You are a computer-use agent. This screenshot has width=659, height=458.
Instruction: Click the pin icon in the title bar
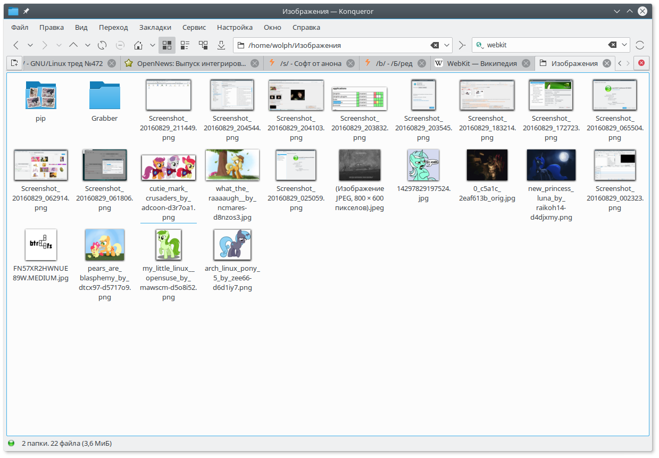point(26,11)
